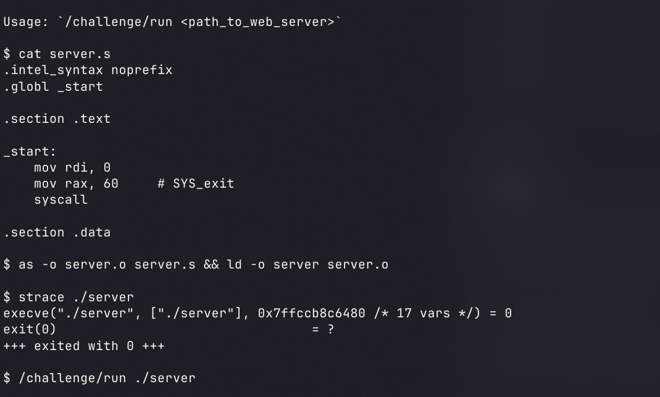Click the '.intel_syntax noprefix' directive line

click(x=88, y=70)
